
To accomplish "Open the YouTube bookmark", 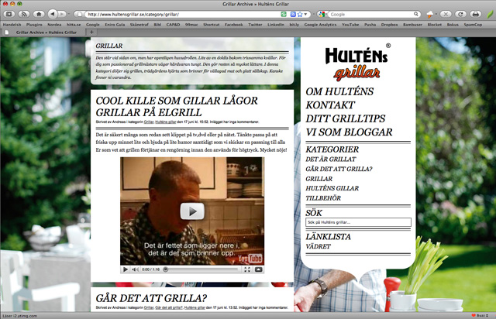I will 350,25.
